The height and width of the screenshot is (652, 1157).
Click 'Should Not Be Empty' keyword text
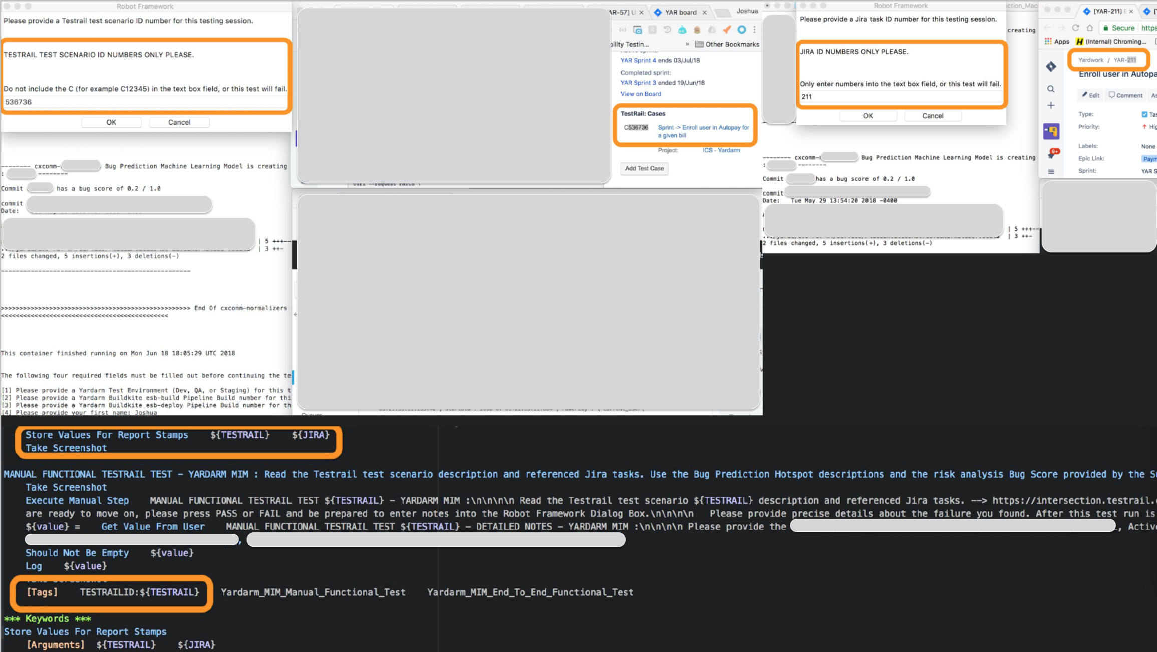pos(77,553)
